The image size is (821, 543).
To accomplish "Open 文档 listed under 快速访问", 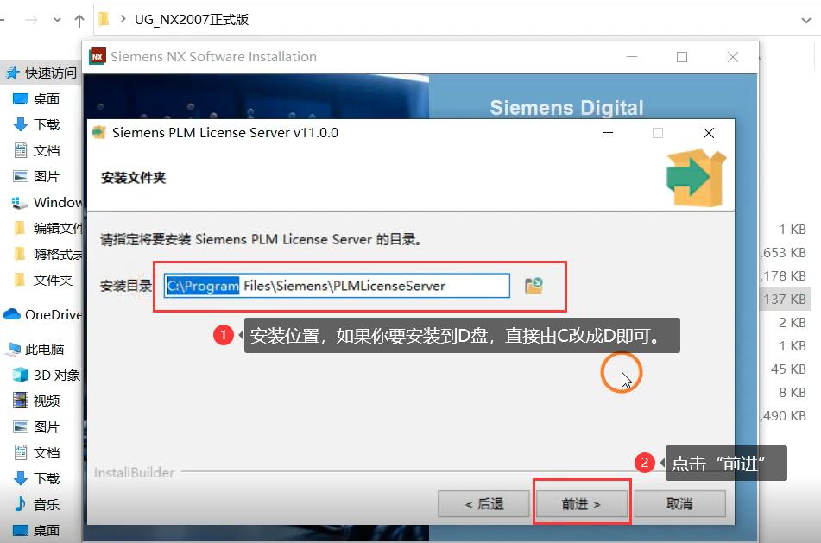I will pos(46,151).
